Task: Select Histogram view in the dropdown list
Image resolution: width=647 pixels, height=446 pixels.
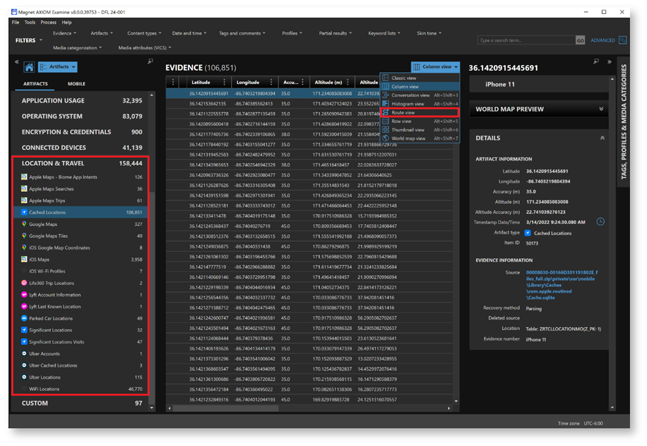Action: (407, 104)
